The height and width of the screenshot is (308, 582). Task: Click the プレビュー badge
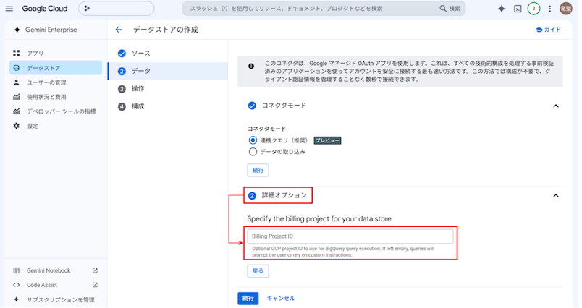pyautogui.click(x=327, y=140)
